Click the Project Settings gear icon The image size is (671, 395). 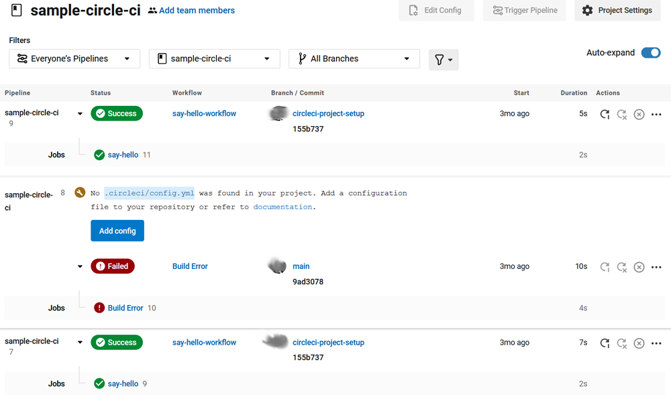click(586, 10)
